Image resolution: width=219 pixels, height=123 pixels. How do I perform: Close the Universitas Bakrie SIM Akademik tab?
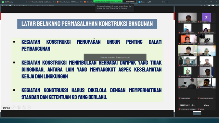(81, 2)
